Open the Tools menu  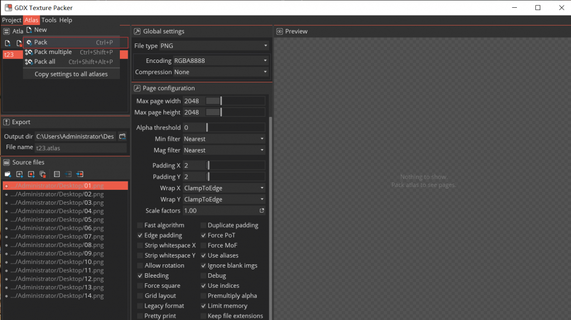[x=49, y=20]
